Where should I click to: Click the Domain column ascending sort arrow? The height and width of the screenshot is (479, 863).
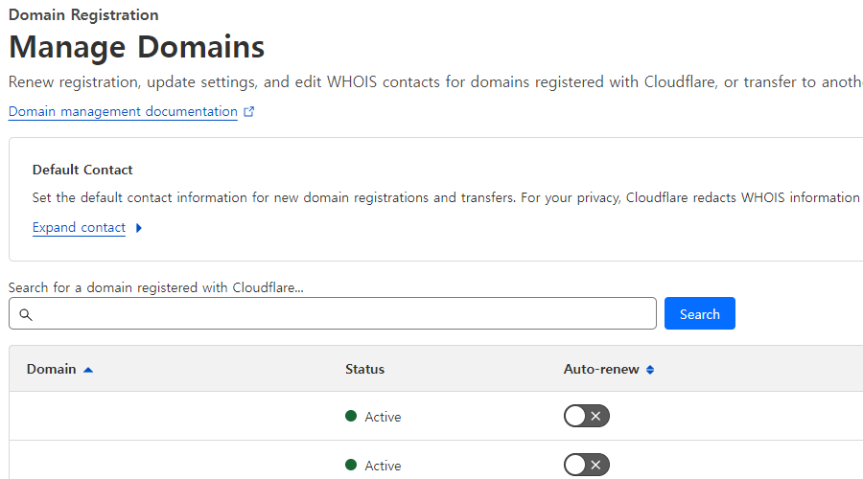(x=88, y=370)
